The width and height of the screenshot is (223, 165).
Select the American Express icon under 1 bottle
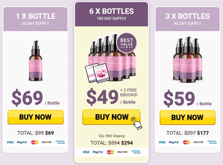tap(60, 142)
